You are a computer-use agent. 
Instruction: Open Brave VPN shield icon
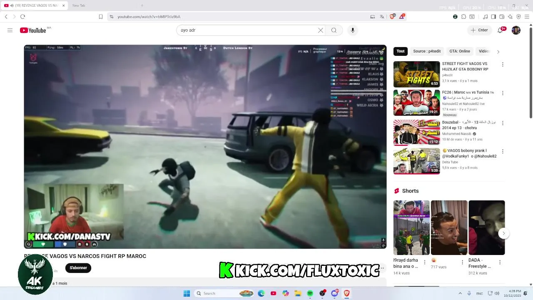click(518, 17)
